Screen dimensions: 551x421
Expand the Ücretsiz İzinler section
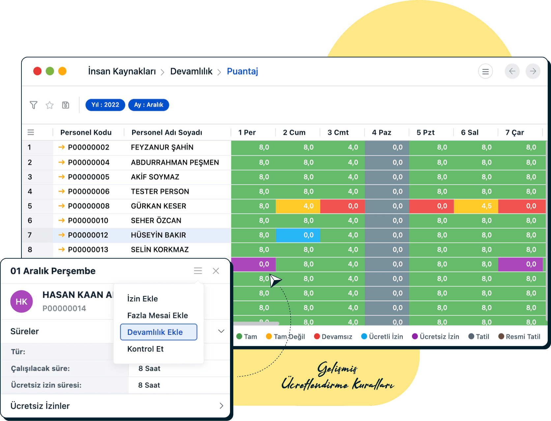coord(221,406)
